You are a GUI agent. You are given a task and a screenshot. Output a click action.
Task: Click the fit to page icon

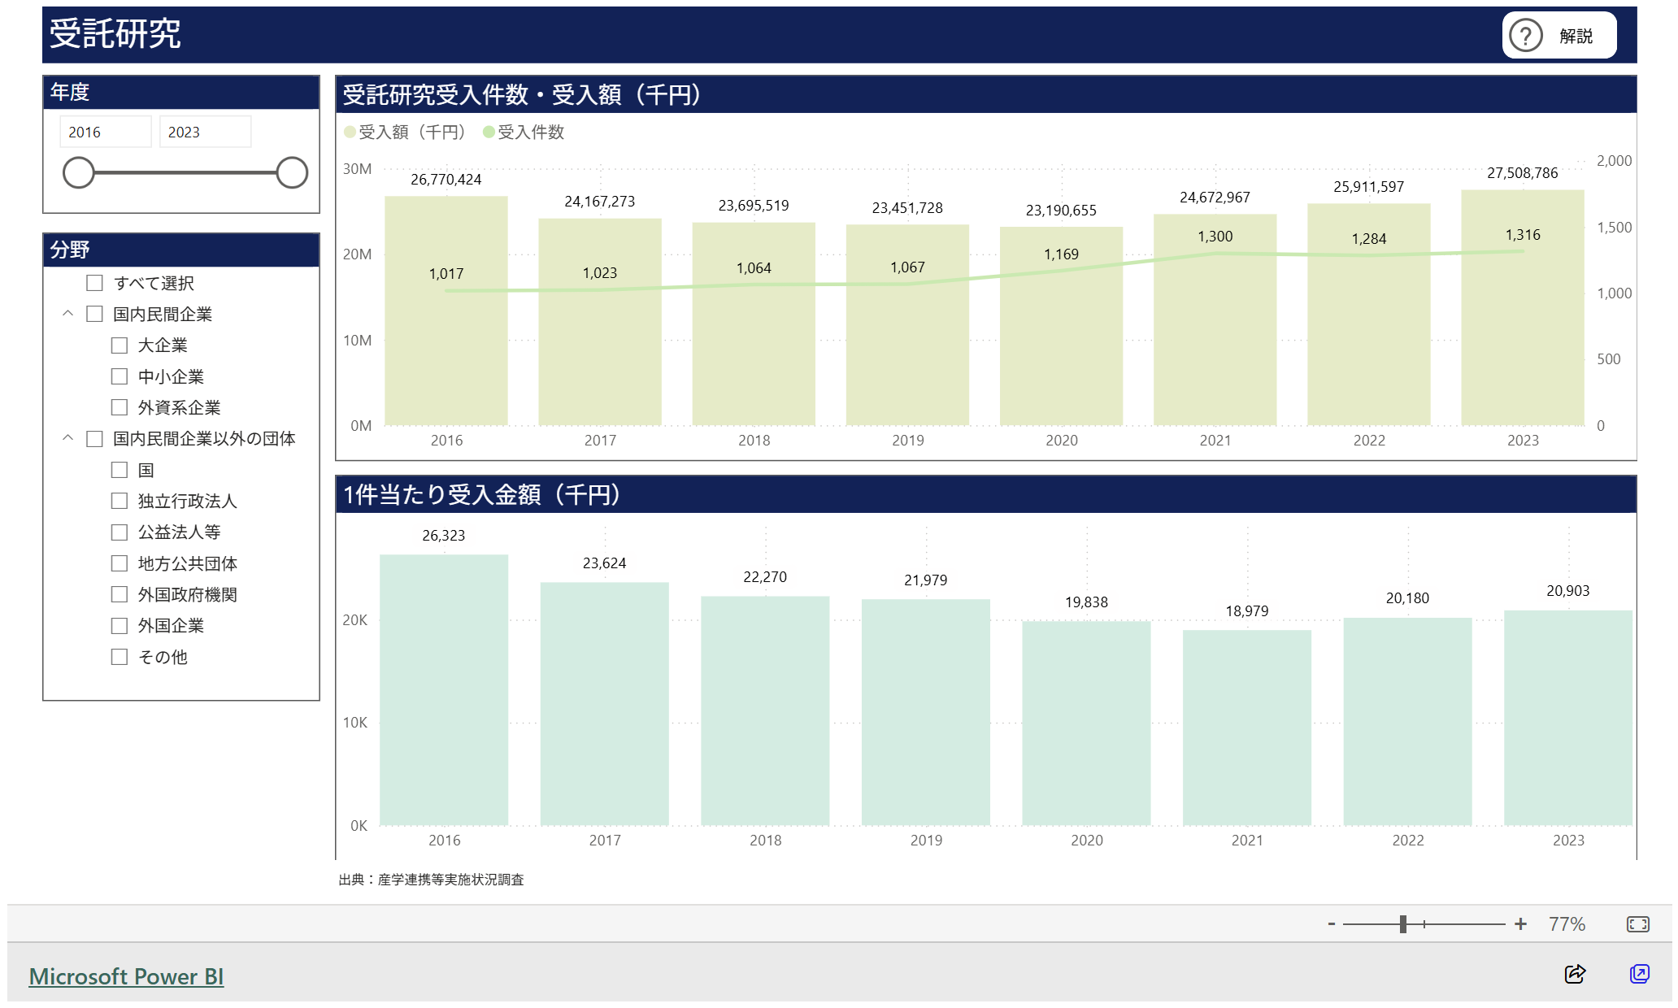[x=1637, y=924]
